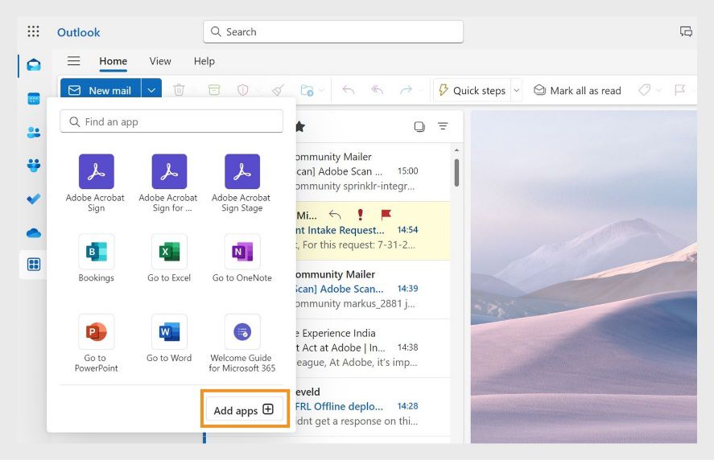This screenshot has height=460, width=714.
Task: Expand the Move to dropdown chevron
Action: tap(322, 90)
